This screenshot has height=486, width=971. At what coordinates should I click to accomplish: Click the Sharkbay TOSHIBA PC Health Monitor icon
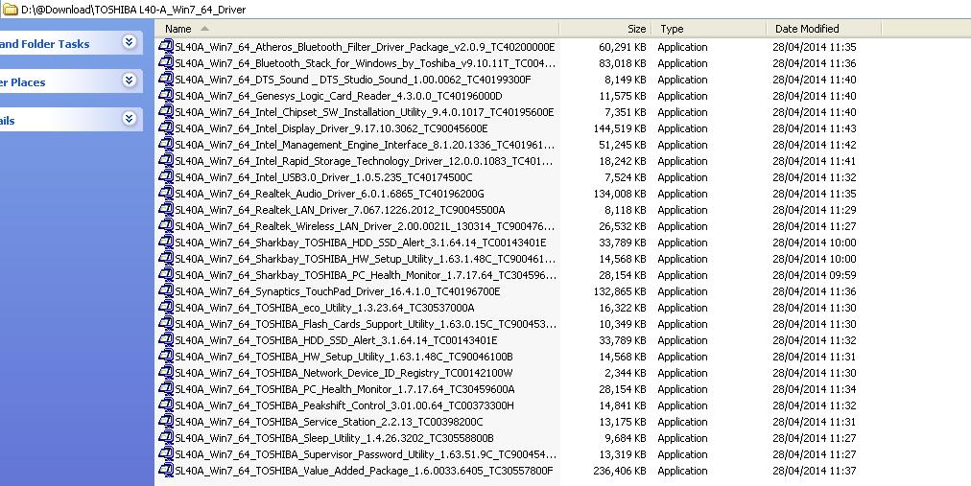(166, 274)
